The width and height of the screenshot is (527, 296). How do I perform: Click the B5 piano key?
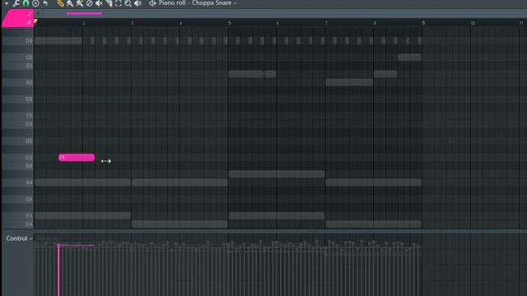click(x=17, y=66)
